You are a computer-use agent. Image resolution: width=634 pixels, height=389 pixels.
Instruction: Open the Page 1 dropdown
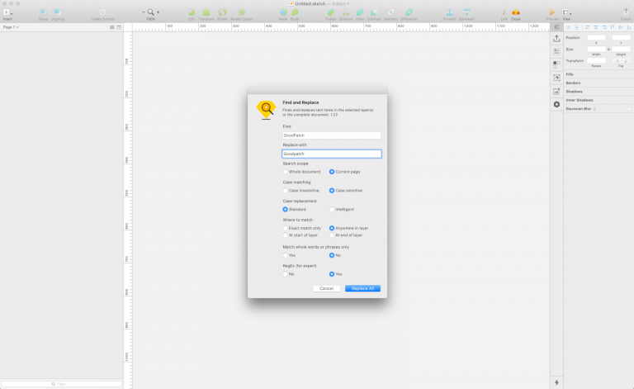click(12, 27)
